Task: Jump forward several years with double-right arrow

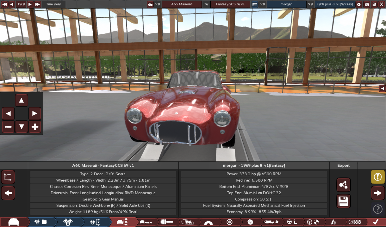Action: [37, 4]
